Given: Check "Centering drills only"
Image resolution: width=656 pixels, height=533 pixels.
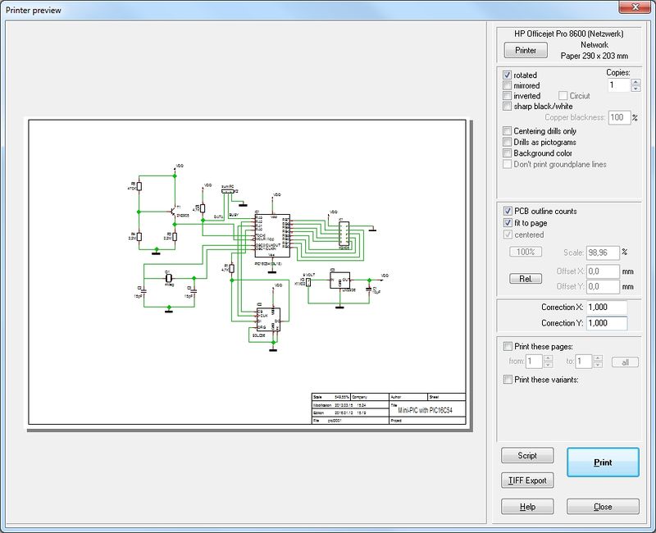Looking at the screenshot, I should tap(508, 130).
